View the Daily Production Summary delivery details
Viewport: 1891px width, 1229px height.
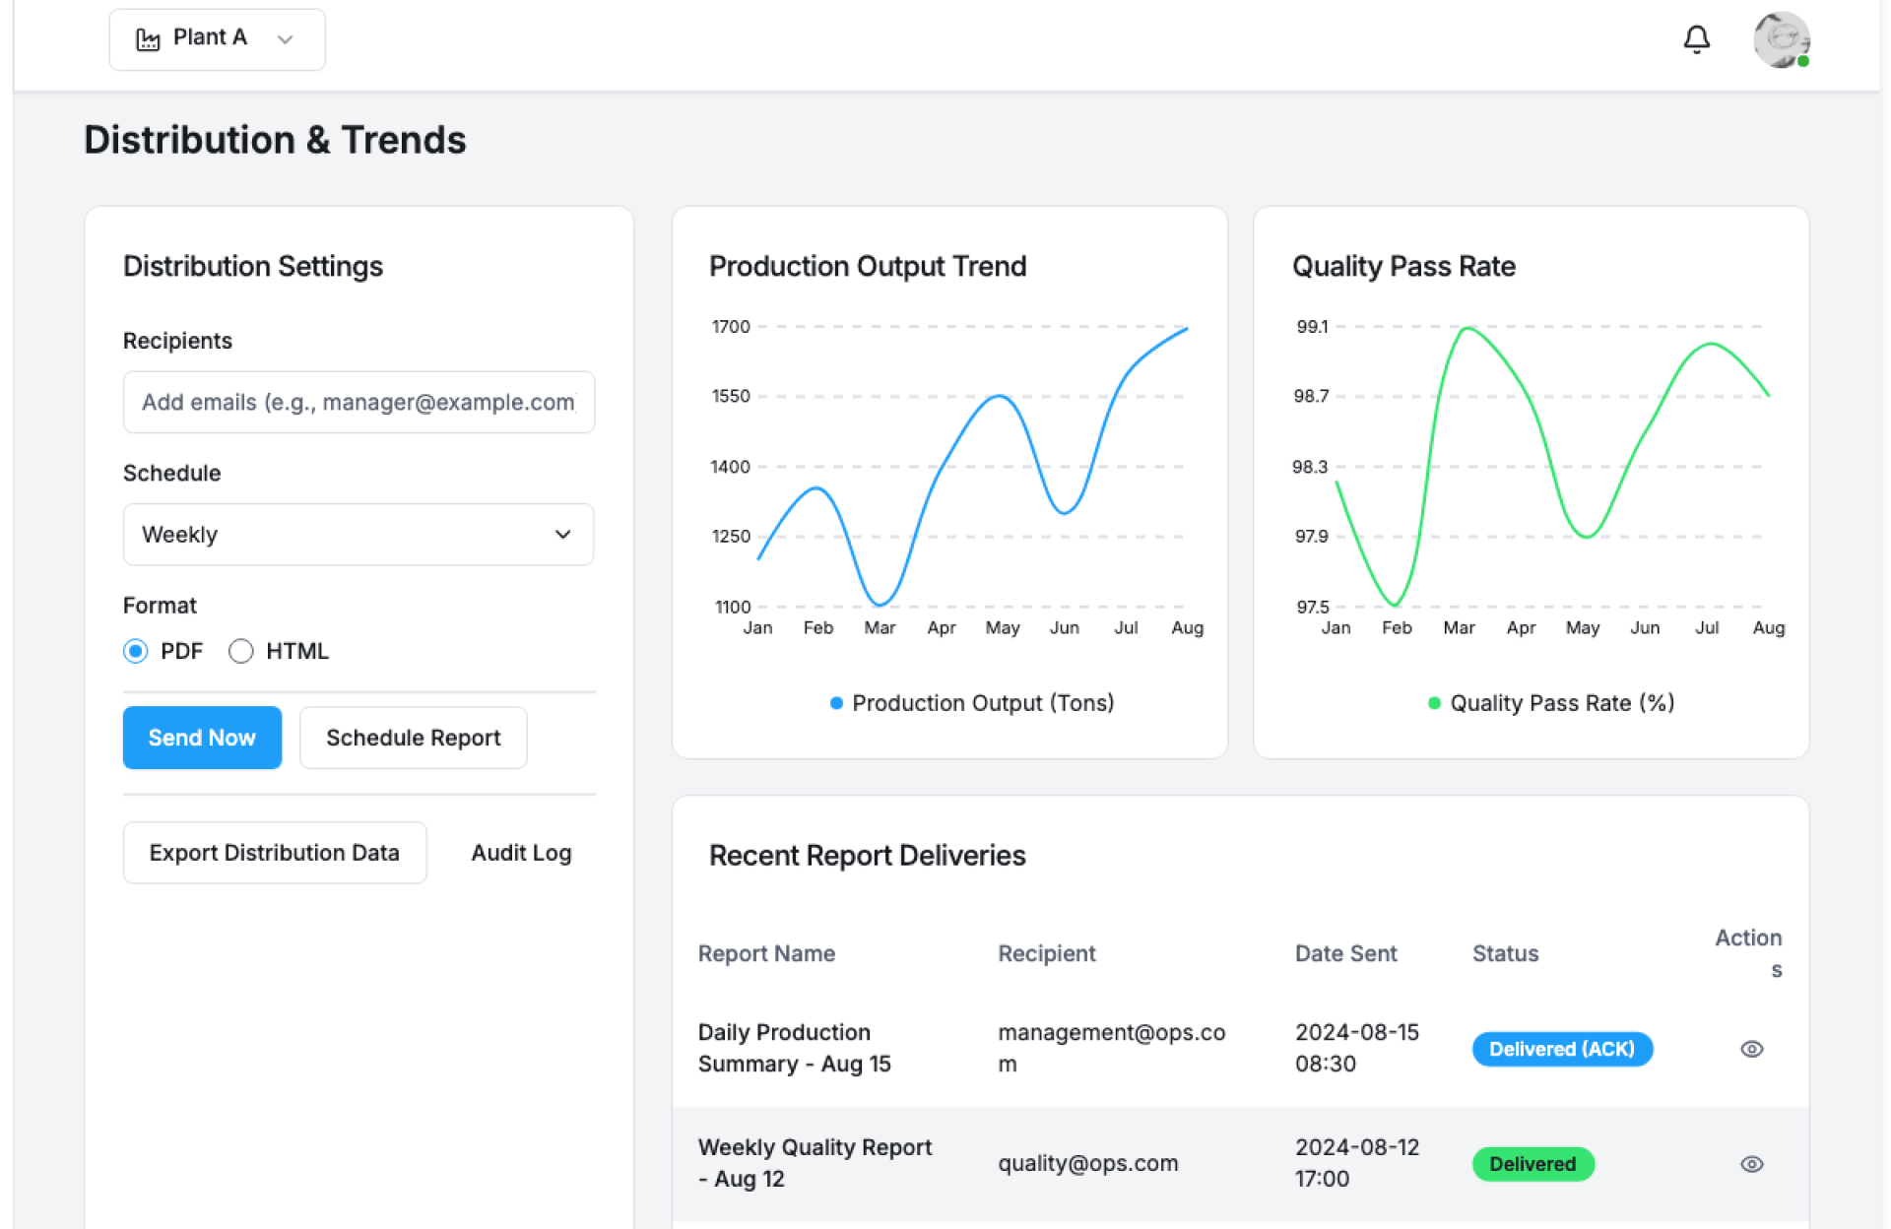coord(1751,1049)
